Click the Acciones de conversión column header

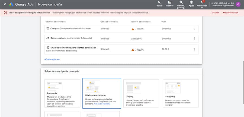[140, 22]
